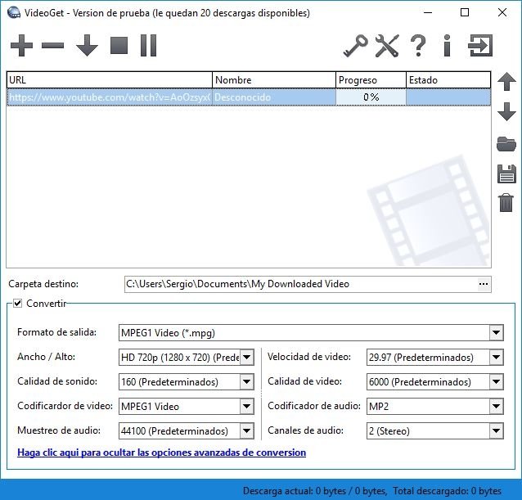
Task: Close the VideoGet window
Action: tap(502, 12)
